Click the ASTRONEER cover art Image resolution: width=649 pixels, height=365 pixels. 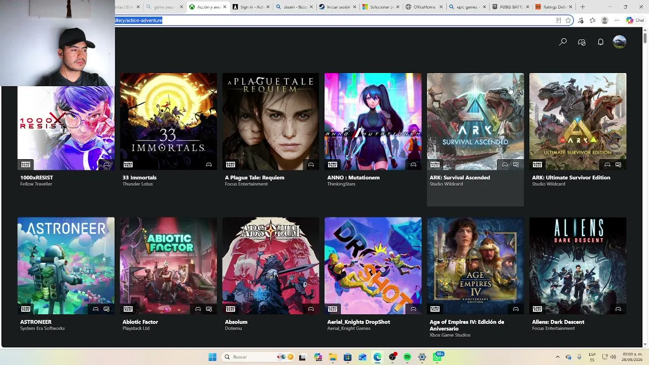(x=66, y=266)
